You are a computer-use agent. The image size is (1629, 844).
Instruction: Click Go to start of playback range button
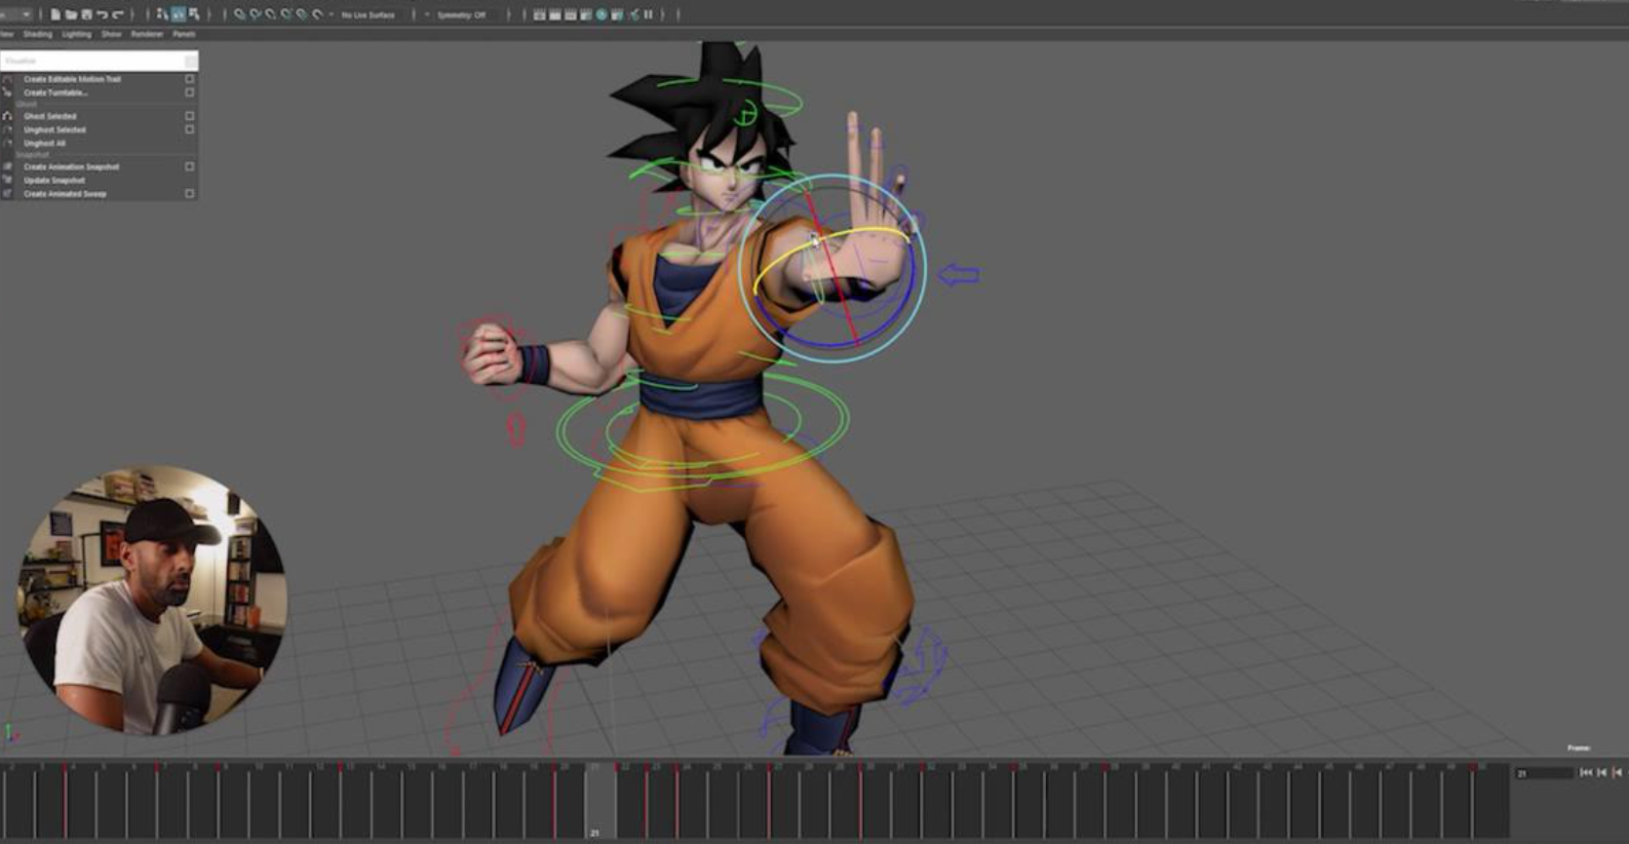point(1586,773)
